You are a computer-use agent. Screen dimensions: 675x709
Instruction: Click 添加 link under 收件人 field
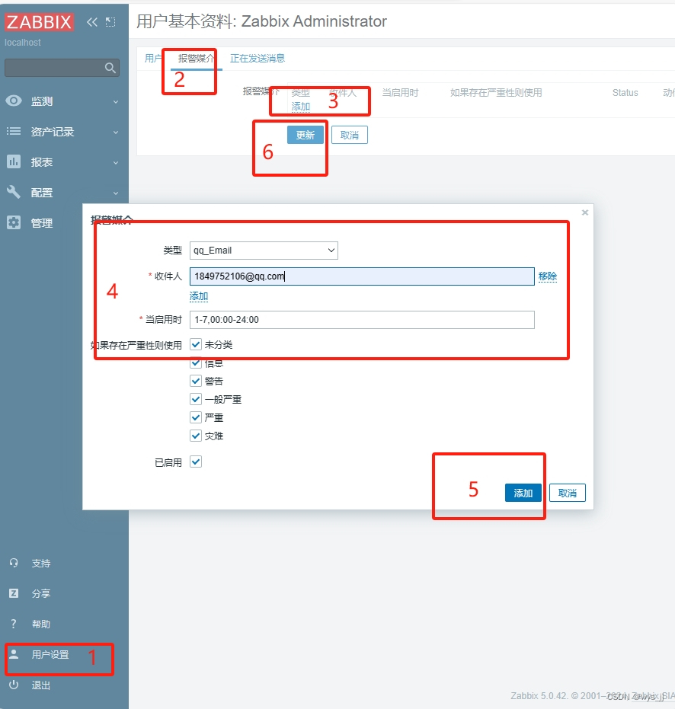coord(199,296)
